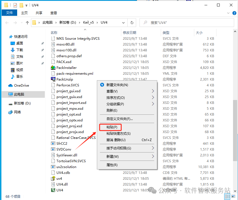Image resolution: width=238 pixels, height=200 pixels.
Task: Click the SfrCC2 application icon
Action: pos(53,143)
